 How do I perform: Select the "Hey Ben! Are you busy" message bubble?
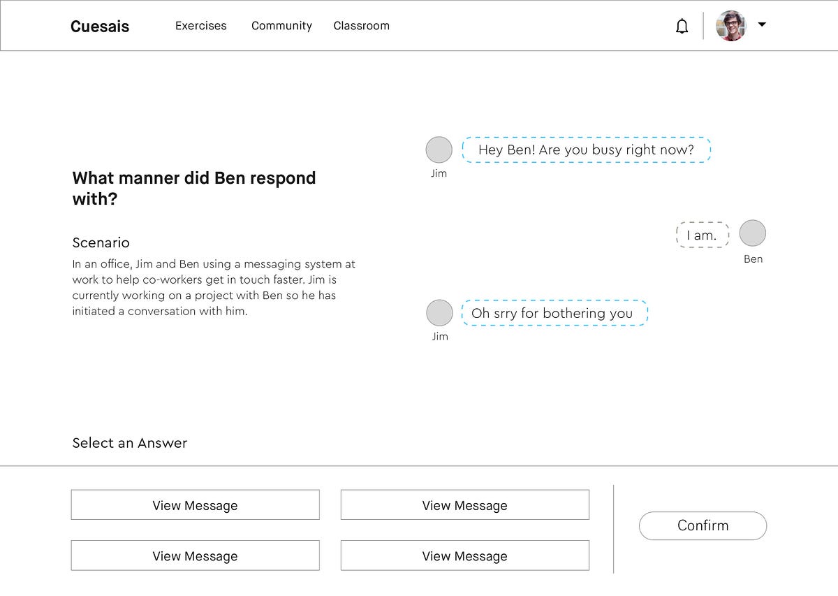[586, 150]
